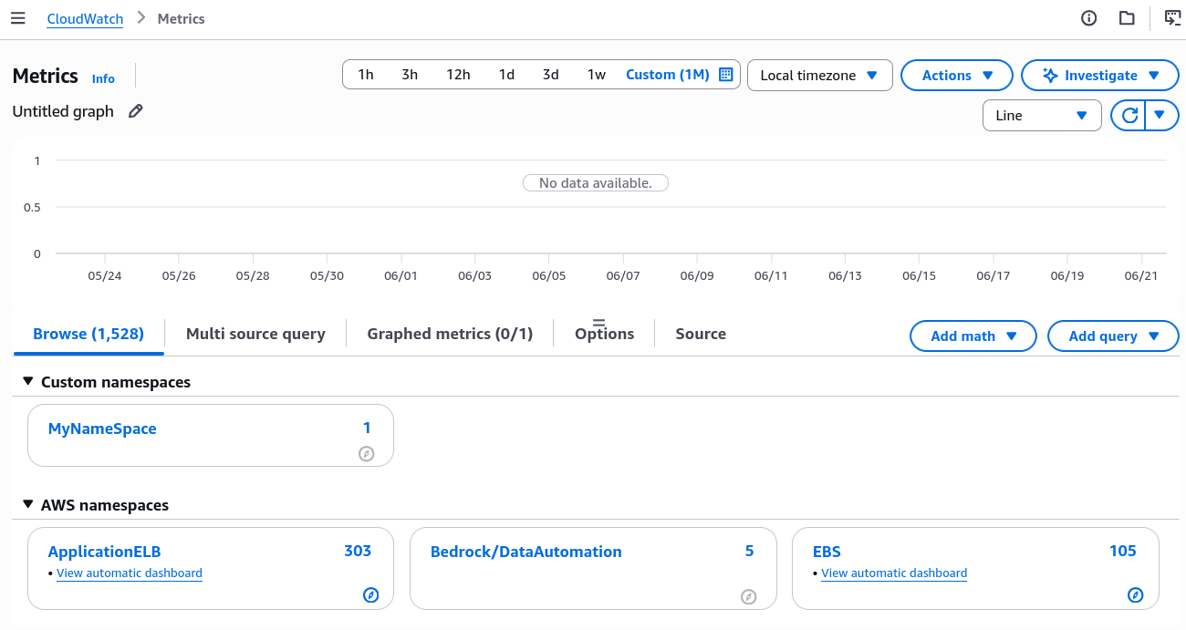Open Metrics Info link
1186x630 pixels.
(x=103, y=78)
